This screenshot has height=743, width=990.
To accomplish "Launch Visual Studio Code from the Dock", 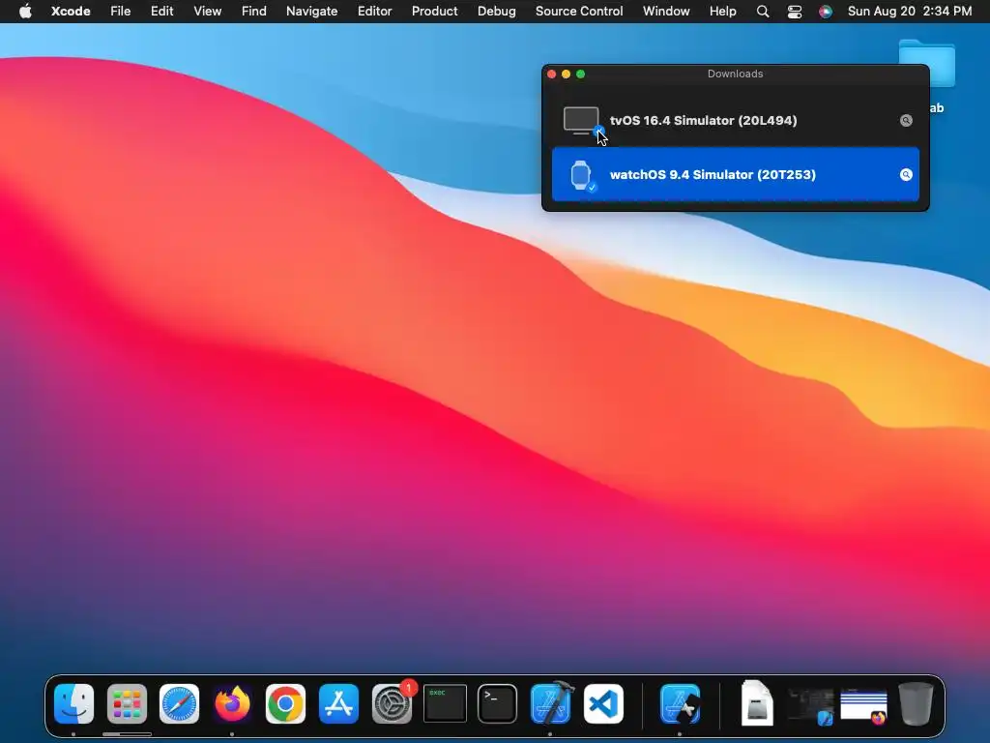I will 603,704.
